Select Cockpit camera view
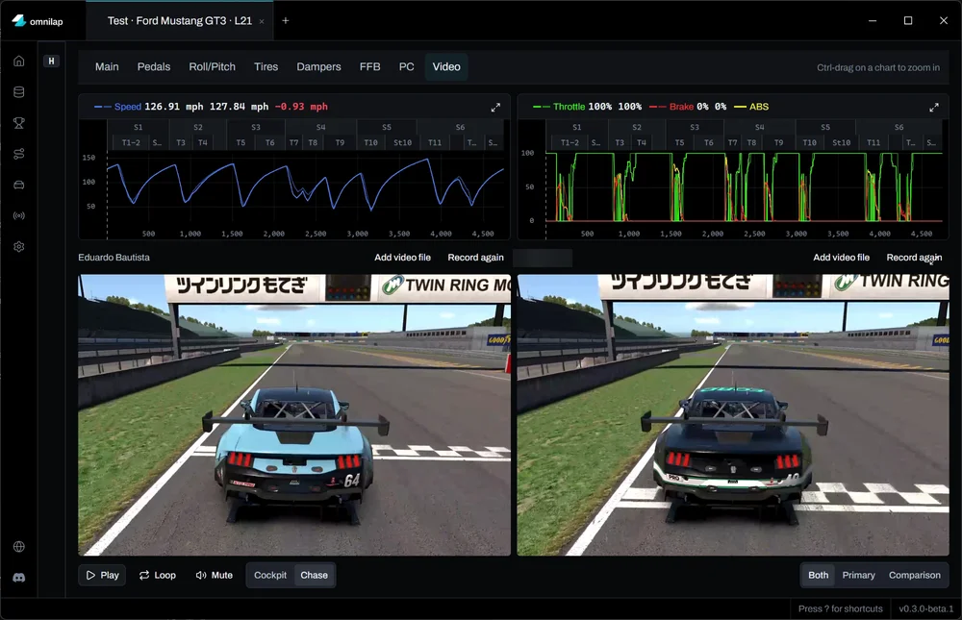 pos(270,575)
